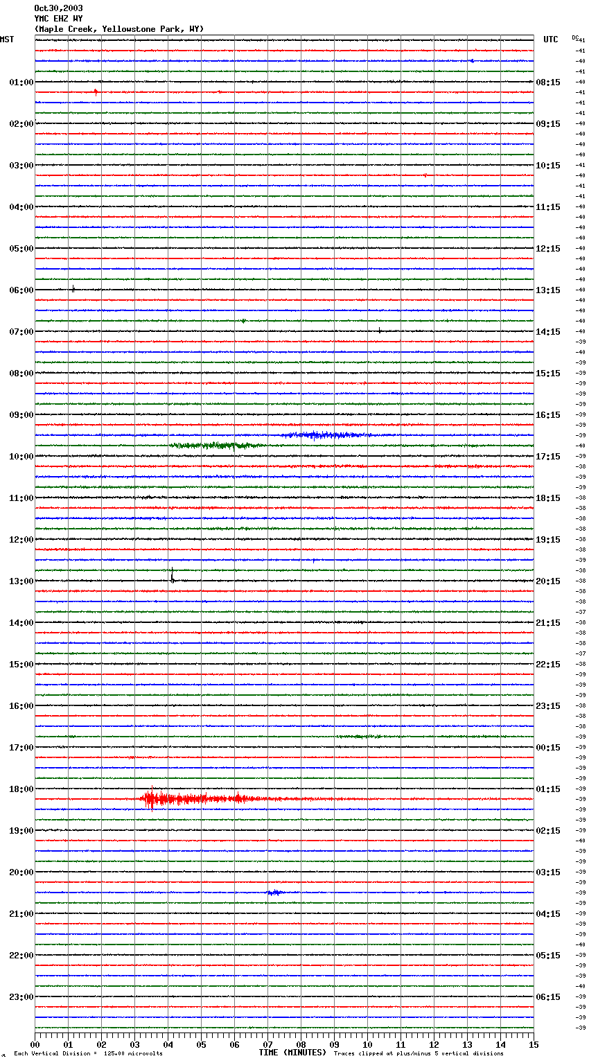The image size is (589, 1063).
Task: Select the 10:00 MST row label
Action: (x=21, y=457)
